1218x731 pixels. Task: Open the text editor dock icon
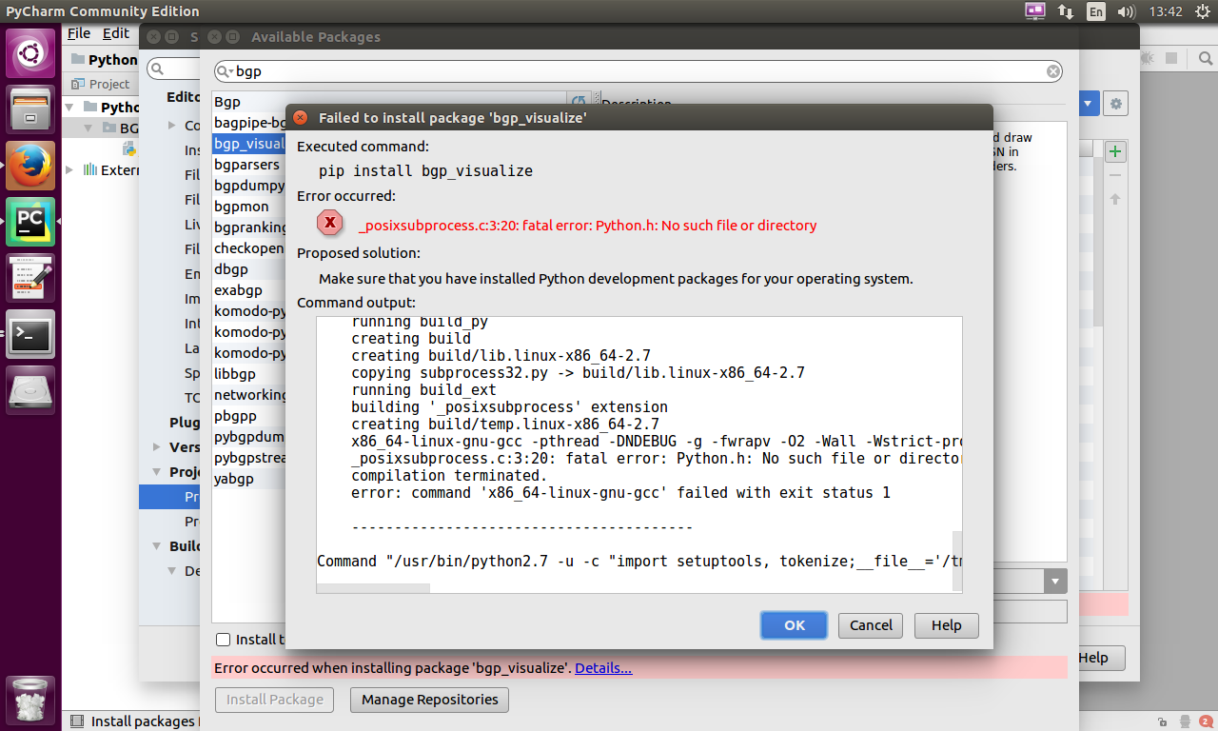pyautogui.click(x=30, y=278)
